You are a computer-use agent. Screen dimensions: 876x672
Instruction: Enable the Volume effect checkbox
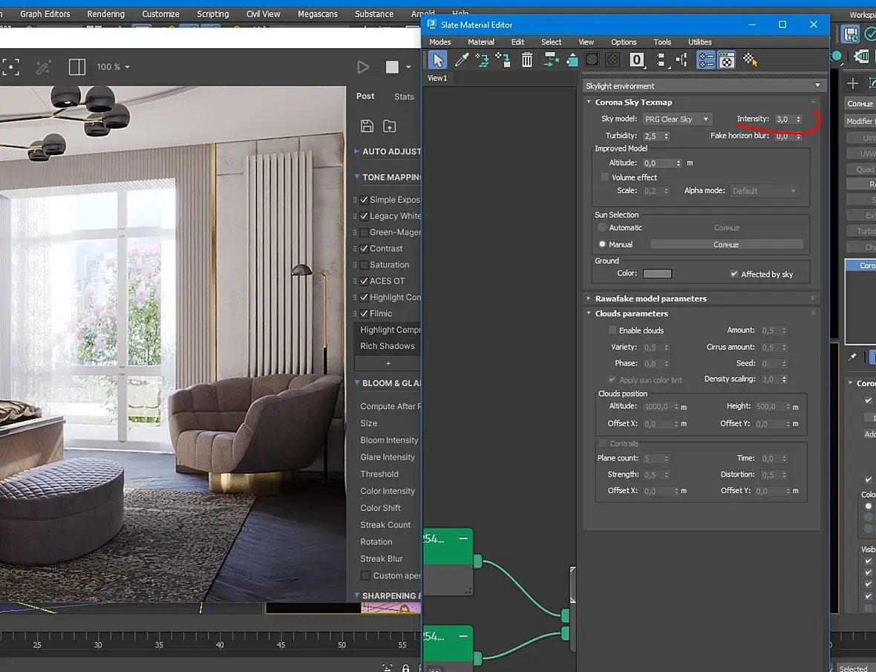[605, 177]
